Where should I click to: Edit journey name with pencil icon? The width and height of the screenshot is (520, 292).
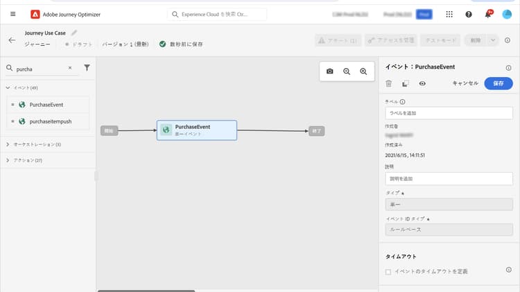point(74,33)
